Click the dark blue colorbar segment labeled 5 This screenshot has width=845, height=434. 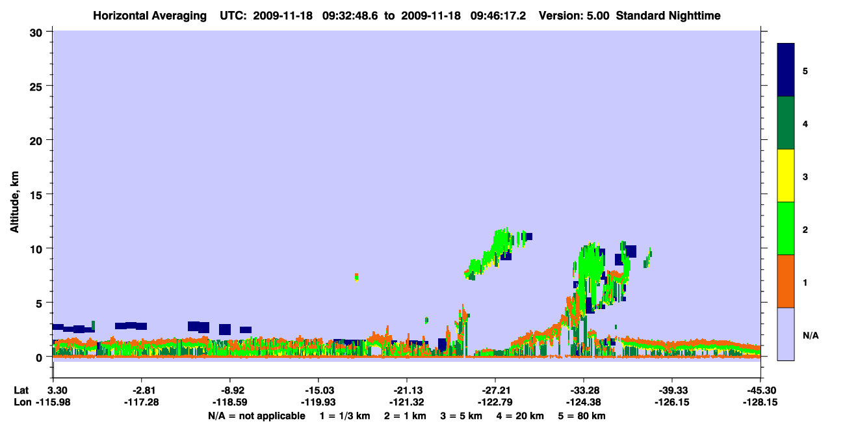tap(786, 70)
